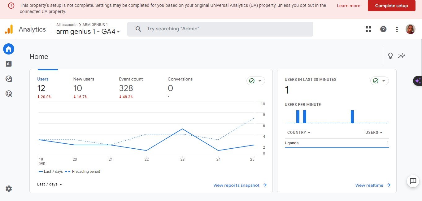Click the 328 event count value
The image size is (422, 201).
click(x=126, y=88)
